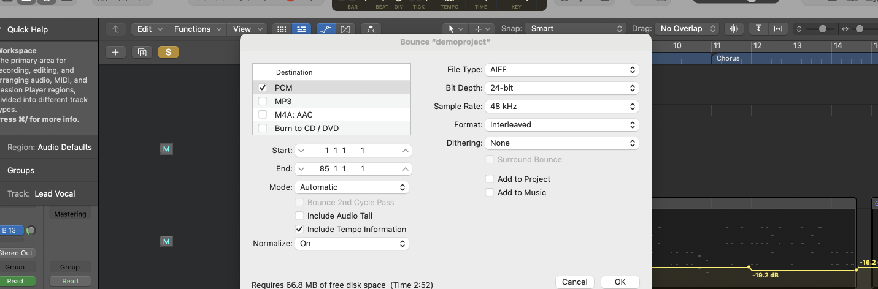Cancel the Bounce dialog

click(574, 282)
